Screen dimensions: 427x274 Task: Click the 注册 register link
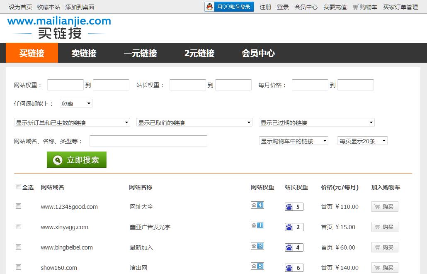coord(265,7)
